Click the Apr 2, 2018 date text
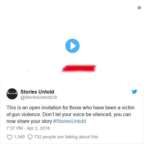Image resolution: width=144 pixels, height=147 pixels. 38,128
